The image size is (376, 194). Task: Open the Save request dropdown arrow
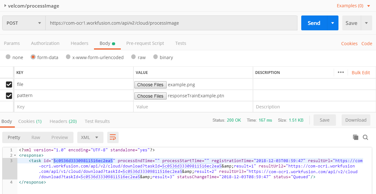pyautogui.click(x=367, y=23)
